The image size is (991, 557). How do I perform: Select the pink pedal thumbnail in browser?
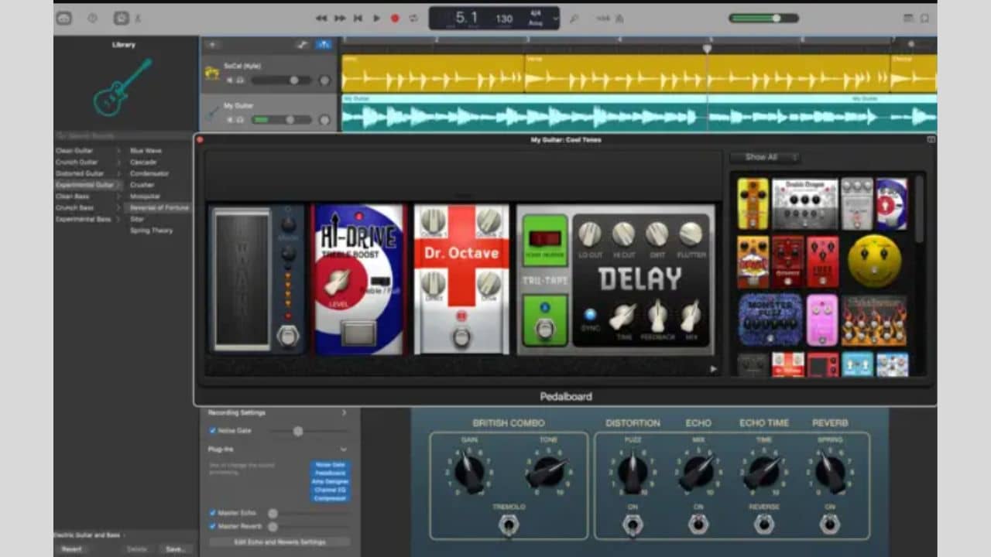click(822, 319)
